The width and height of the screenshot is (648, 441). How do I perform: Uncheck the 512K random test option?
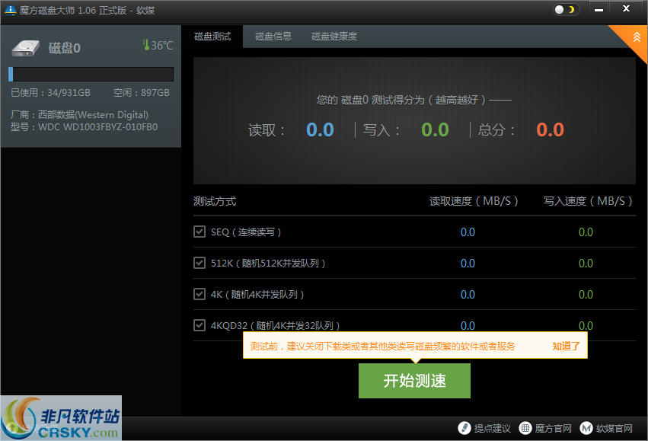pos(200,263)
